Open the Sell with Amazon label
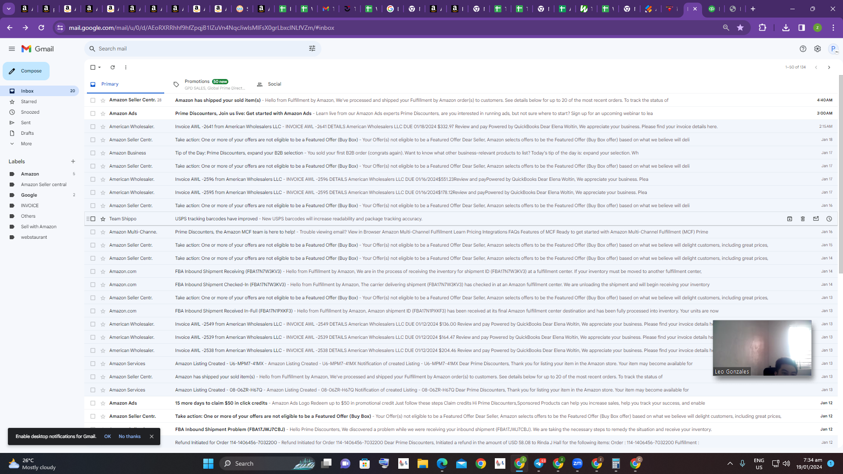Image resolution: width=843 pixels, height=474 pixels. 40,226
